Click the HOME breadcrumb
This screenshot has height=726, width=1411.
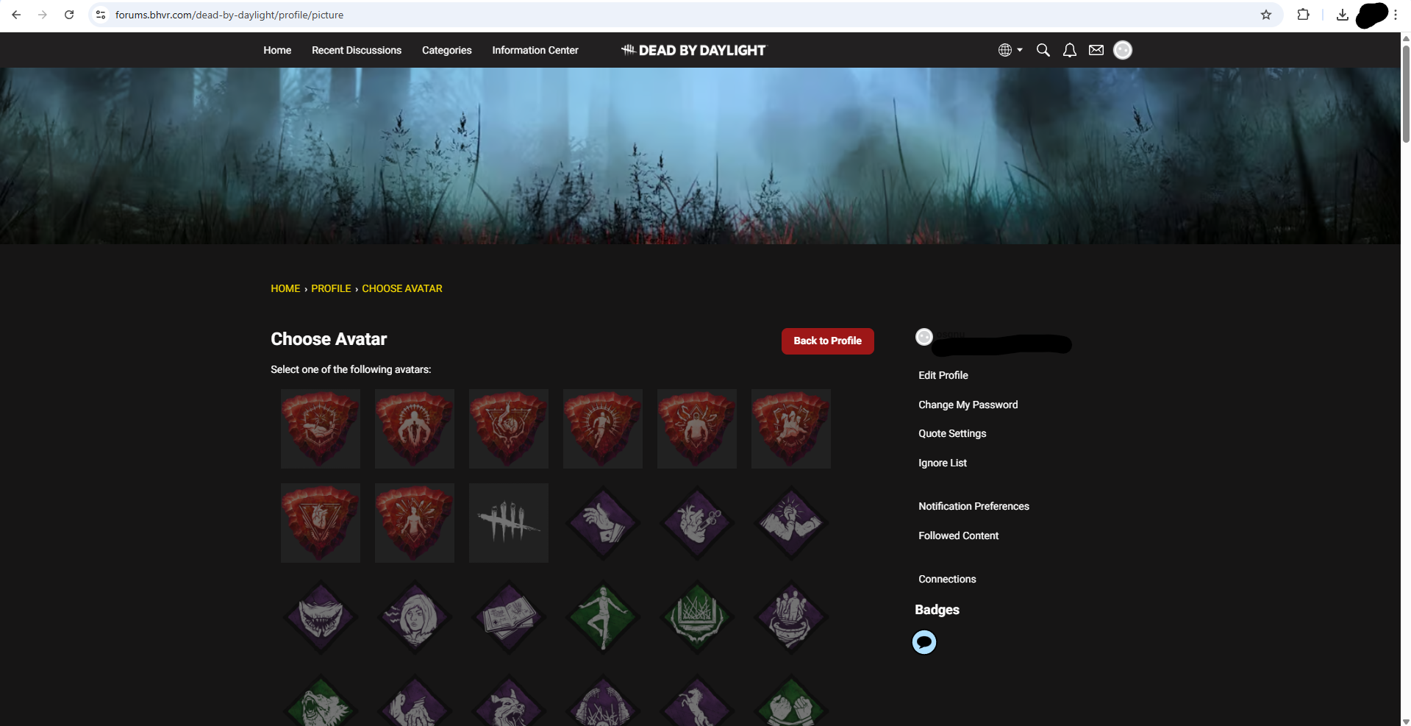(285, 288)
